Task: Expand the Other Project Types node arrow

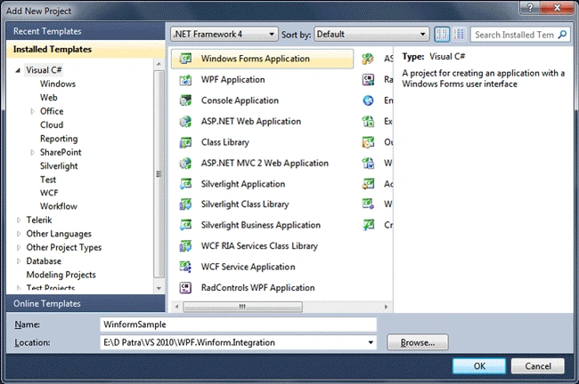Action: [19, 247]
